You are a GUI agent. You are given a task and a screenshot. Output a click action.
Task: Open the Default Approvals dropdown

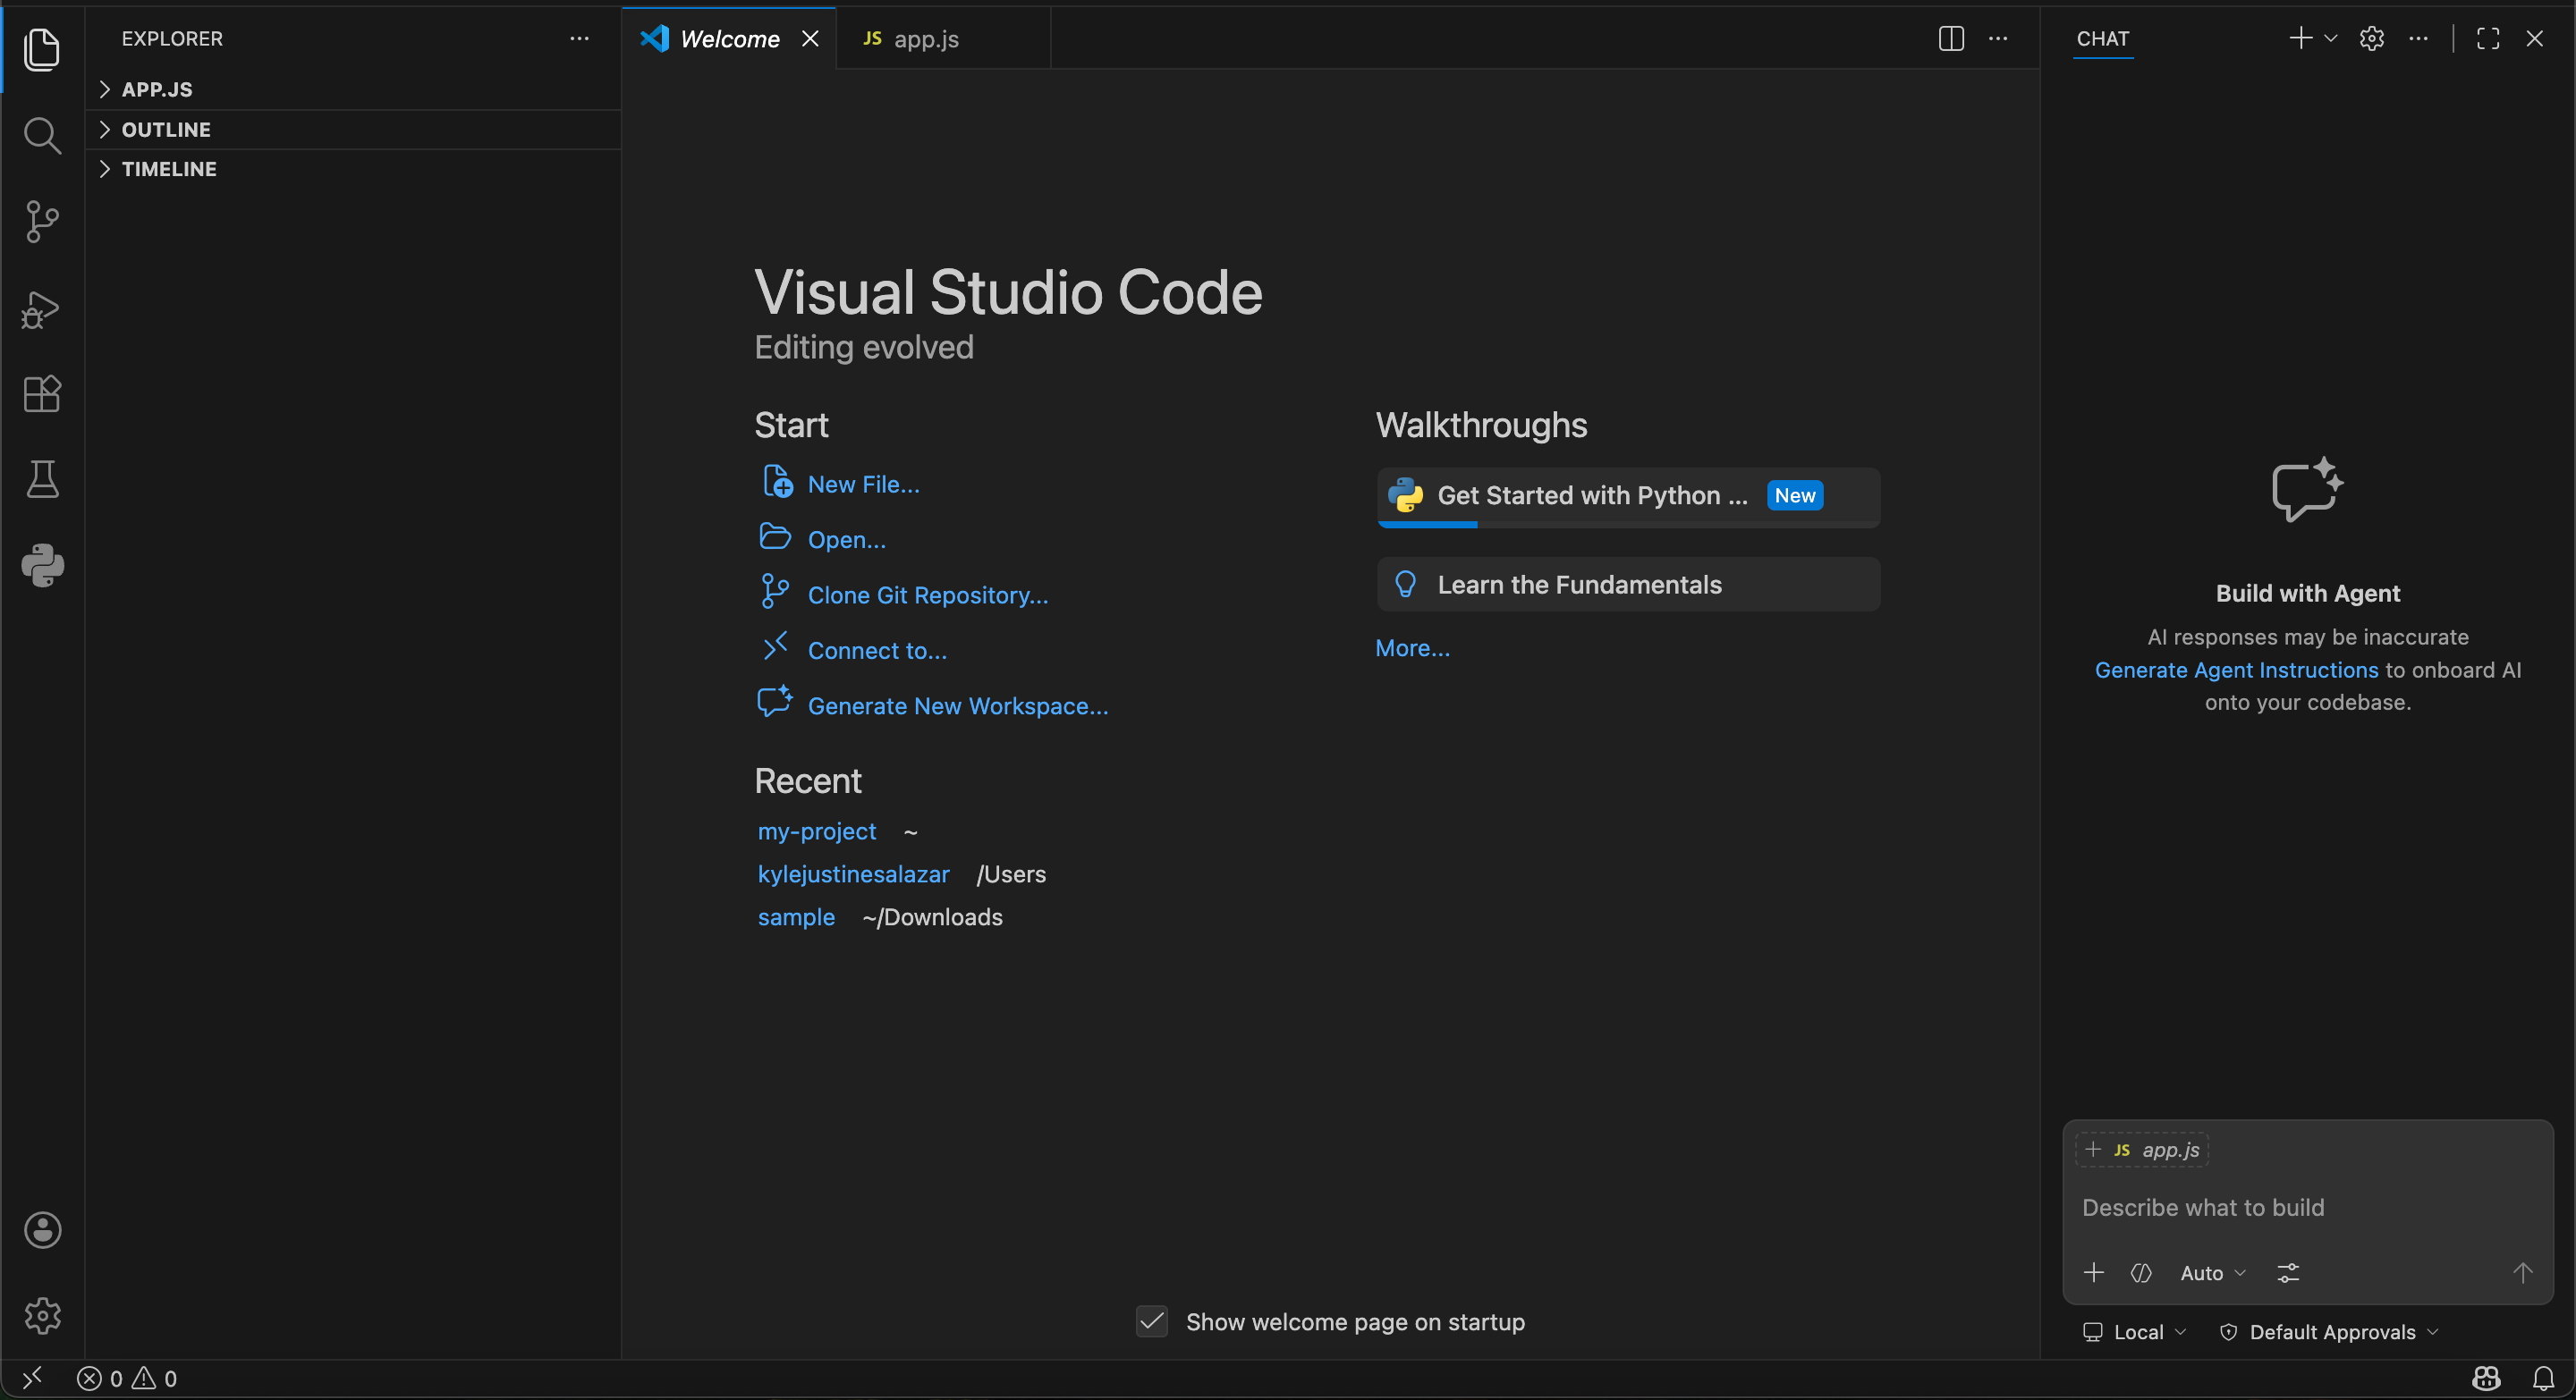coord(2330,1332)
